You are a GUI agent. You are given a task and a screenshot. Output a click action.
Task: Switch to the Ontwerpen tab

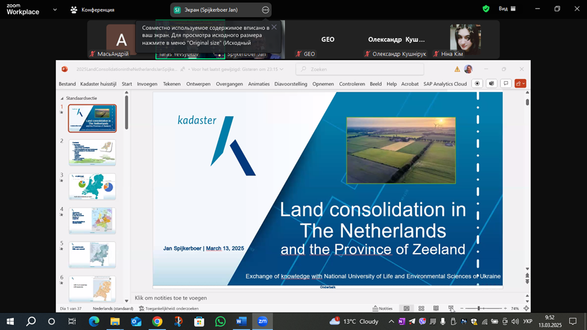pos(198,84)
